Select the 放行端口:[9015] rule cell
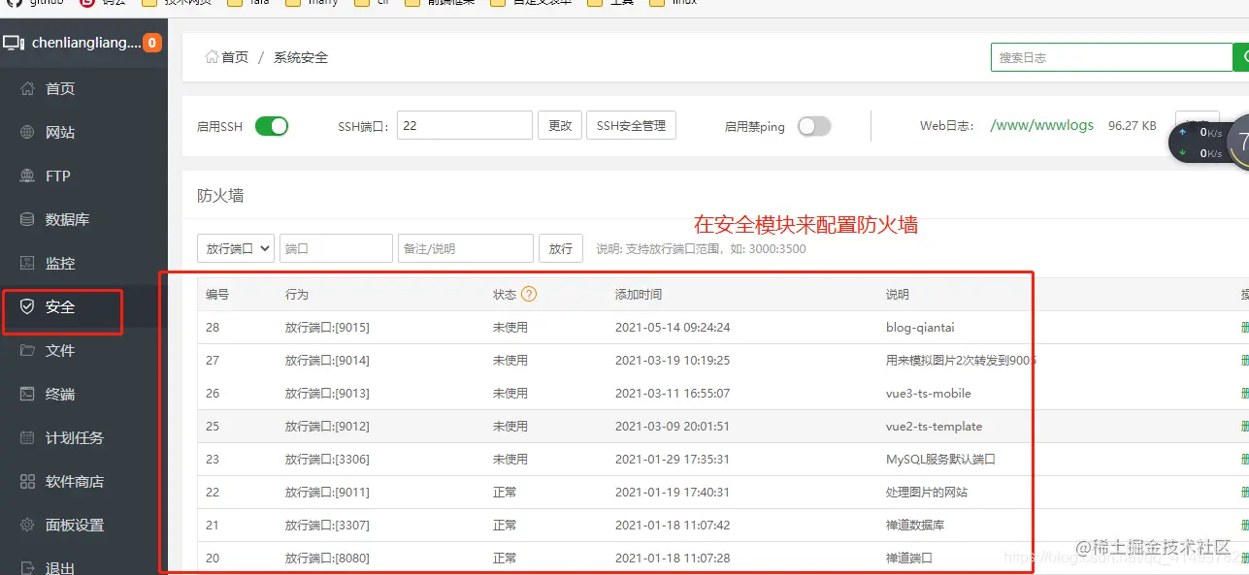The image size is (1249, 575). pos(327,327)
